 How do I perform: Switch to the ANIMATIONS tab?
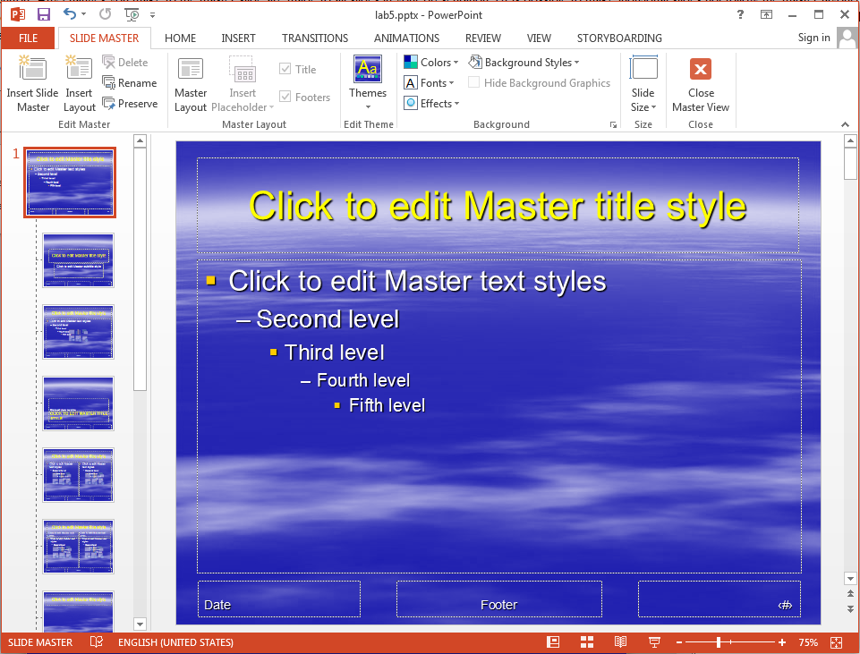click(406, 38)
